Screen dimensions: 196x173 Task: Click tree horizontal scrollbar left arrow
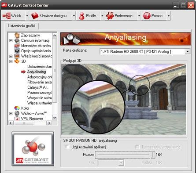(x=11, y=123)
